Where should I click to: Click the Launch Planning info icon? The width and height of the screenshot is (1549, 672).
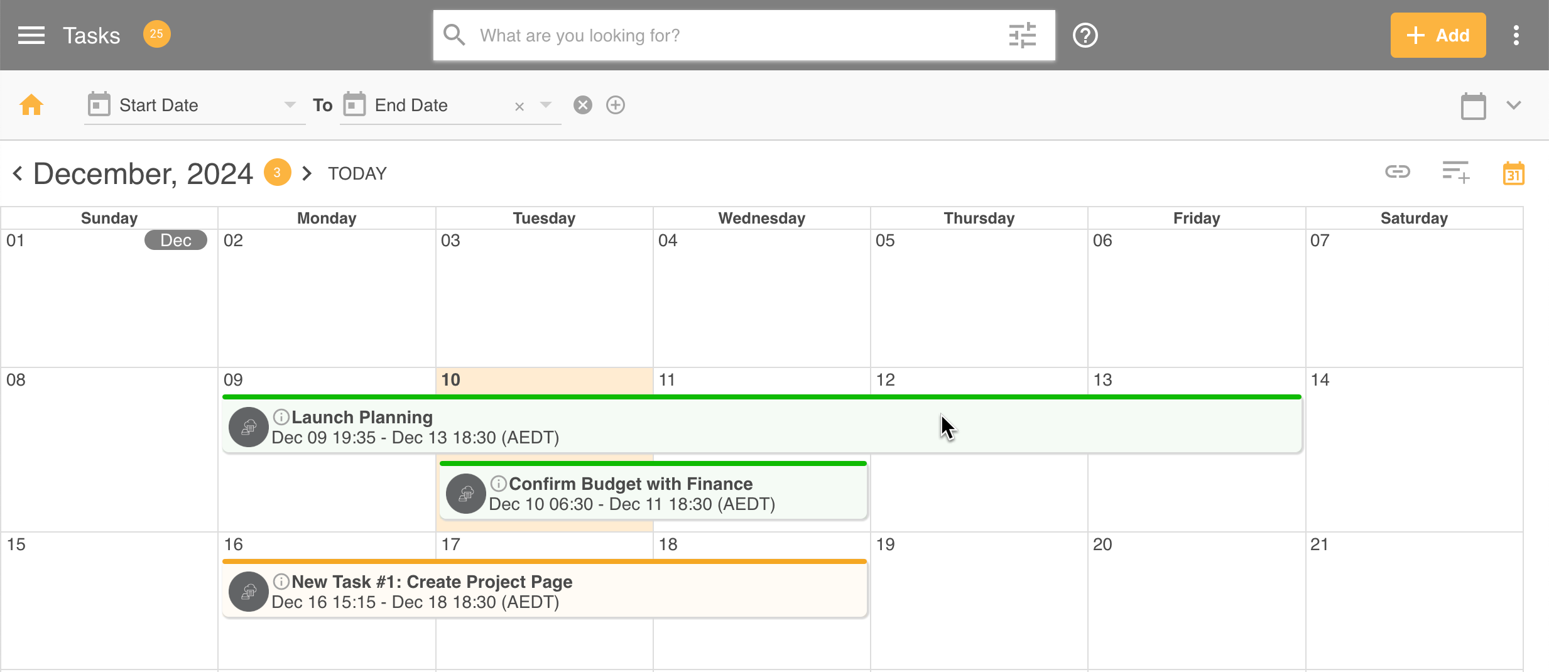click(x=281, y=417)
